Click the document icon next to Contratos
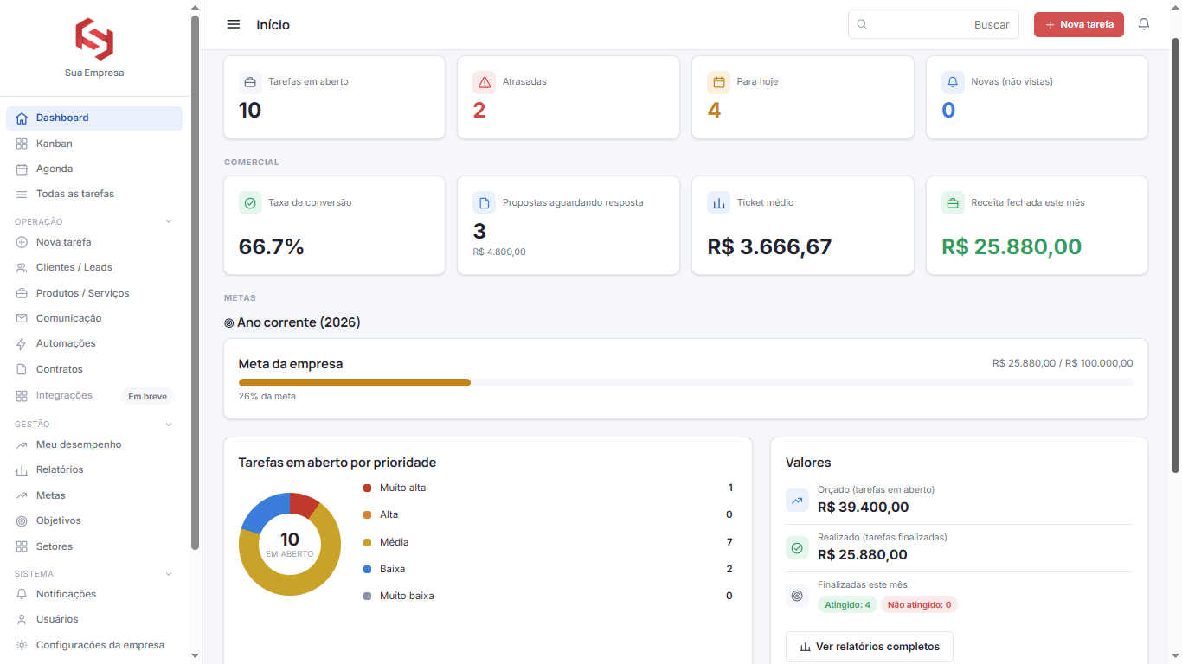The height and width of the screenshot is (664, 1182). pos(22,369)
